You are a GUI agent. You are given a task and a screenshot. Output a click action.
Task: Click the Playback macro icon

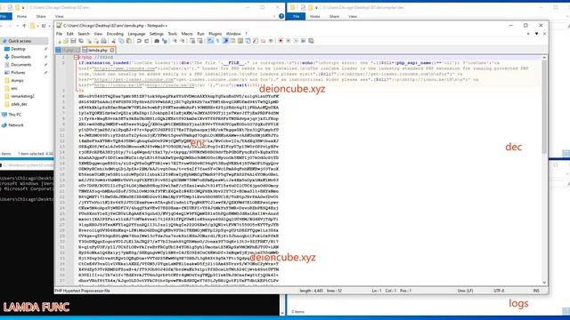tap(296, 41)
